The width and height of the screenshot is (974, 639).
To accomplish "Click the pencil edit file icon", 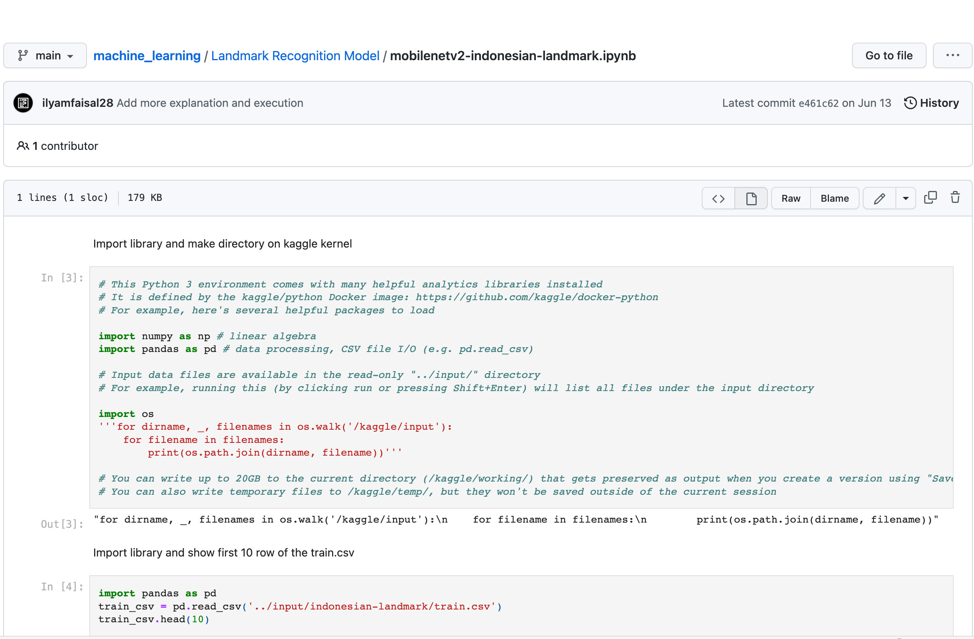I will pos(880,199).
